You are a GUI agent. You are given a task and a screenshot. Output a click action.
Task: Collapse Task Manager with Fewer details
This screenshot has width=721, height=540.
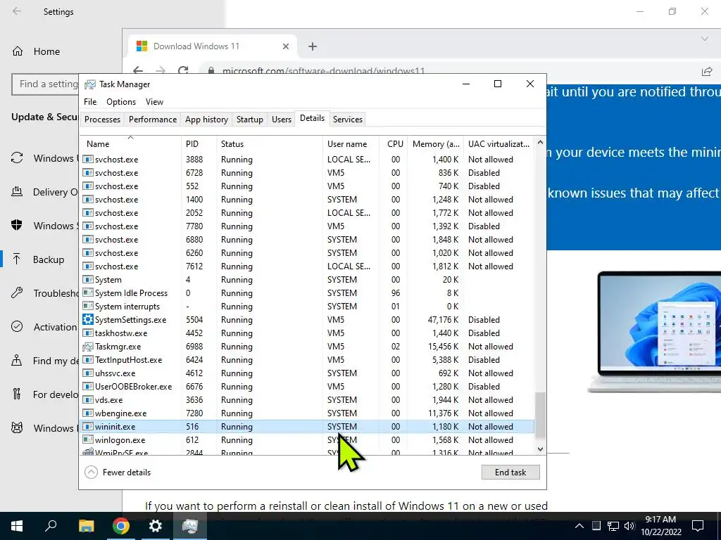(x=118, y=472)
